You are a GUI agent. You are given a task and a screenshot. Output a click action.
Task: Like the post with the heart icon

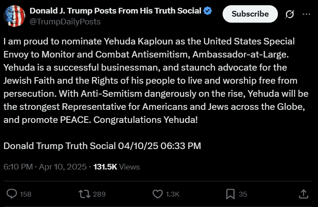coord(157,193)
